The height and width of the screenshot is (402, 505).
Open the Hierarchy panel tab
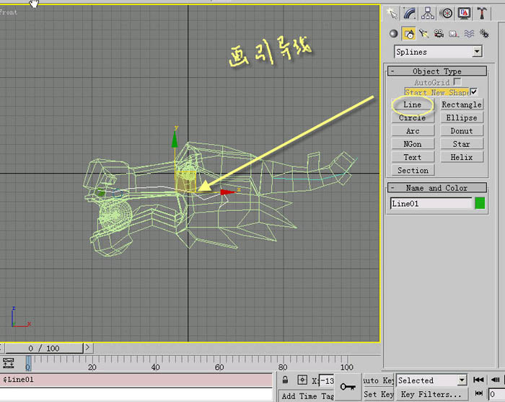(x=428, y=13)
